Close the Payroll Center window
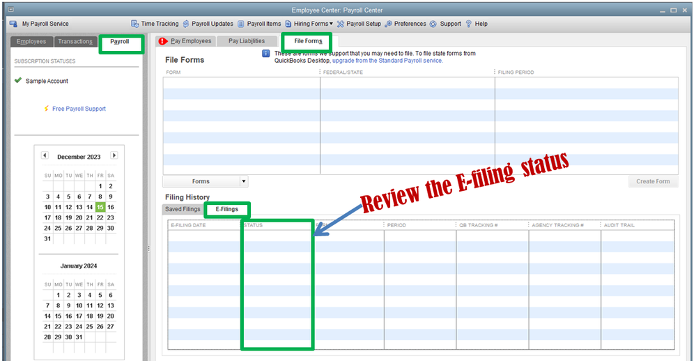The height and width of the screenshot is (361, 696). [684, 10]
